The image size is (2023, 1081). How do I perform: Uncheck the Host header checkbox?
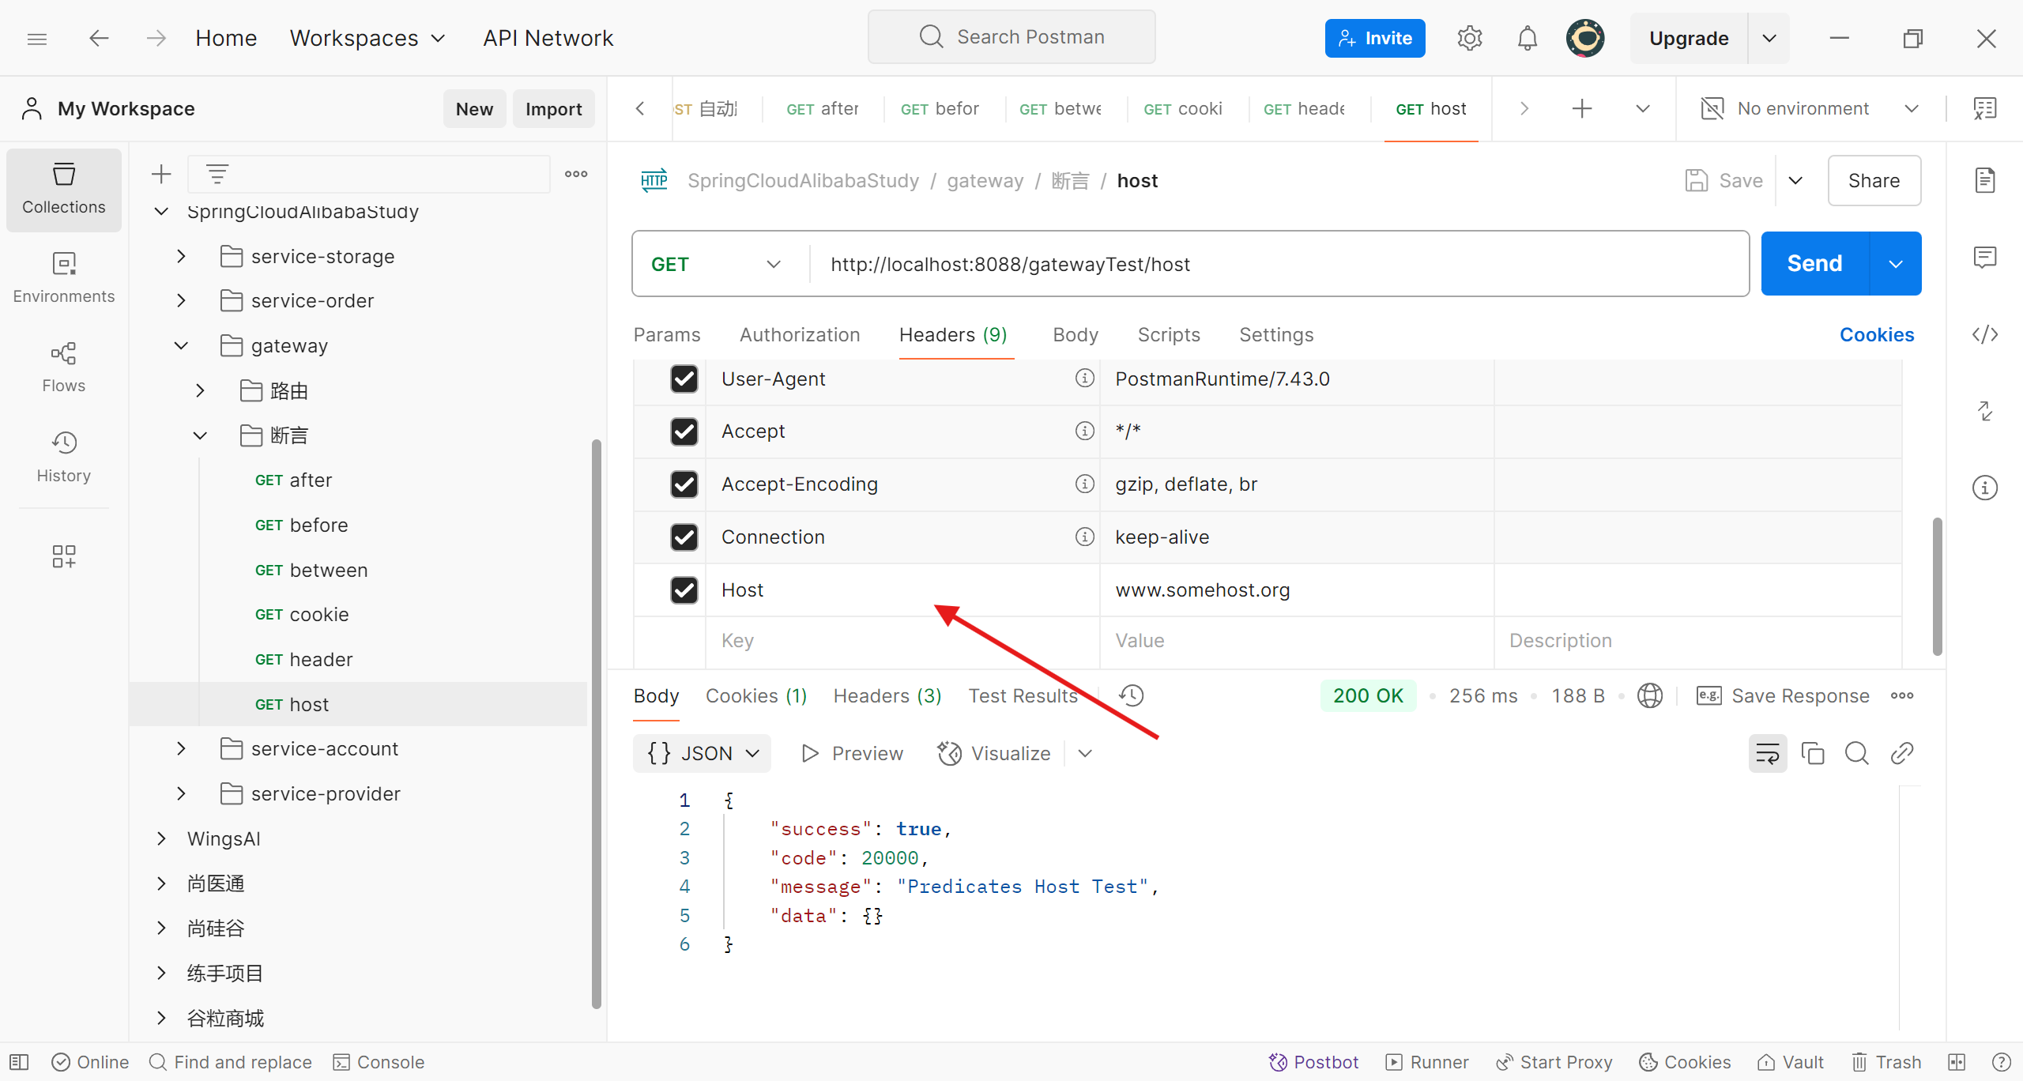684,589
